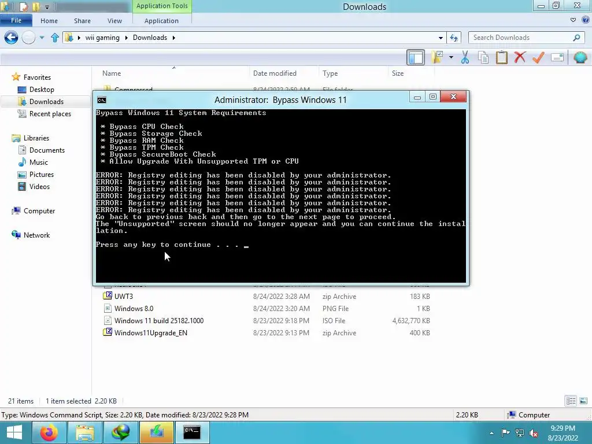The width and height of the screenshot is (592, 444).
Task: Switch to Details view icon in status bar
Action: tap(571, 401)
